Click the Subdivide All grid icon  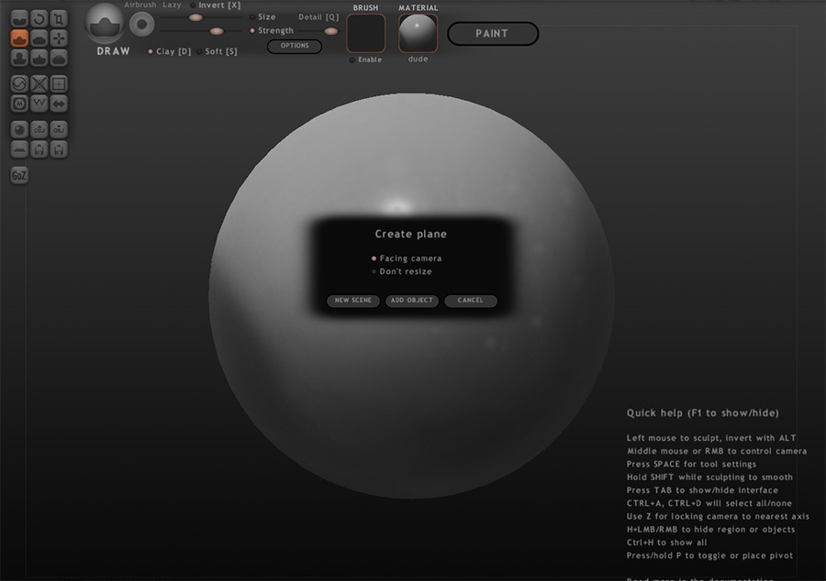pyautogui.click(x=59, y=83)
